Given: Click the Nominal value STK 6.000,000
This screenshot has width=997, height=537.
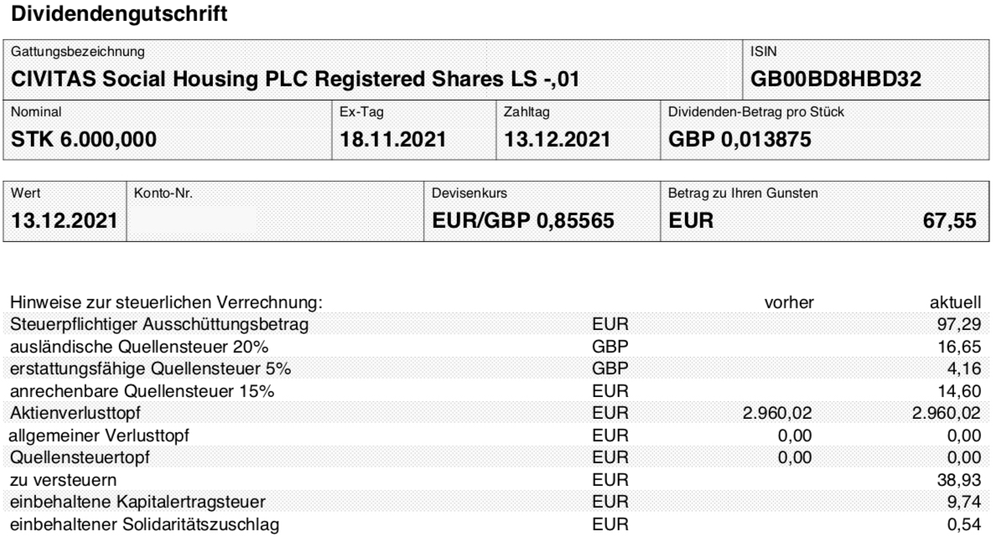Looking at the screenshot, I should pyautogui.click(x=84, y=140).
